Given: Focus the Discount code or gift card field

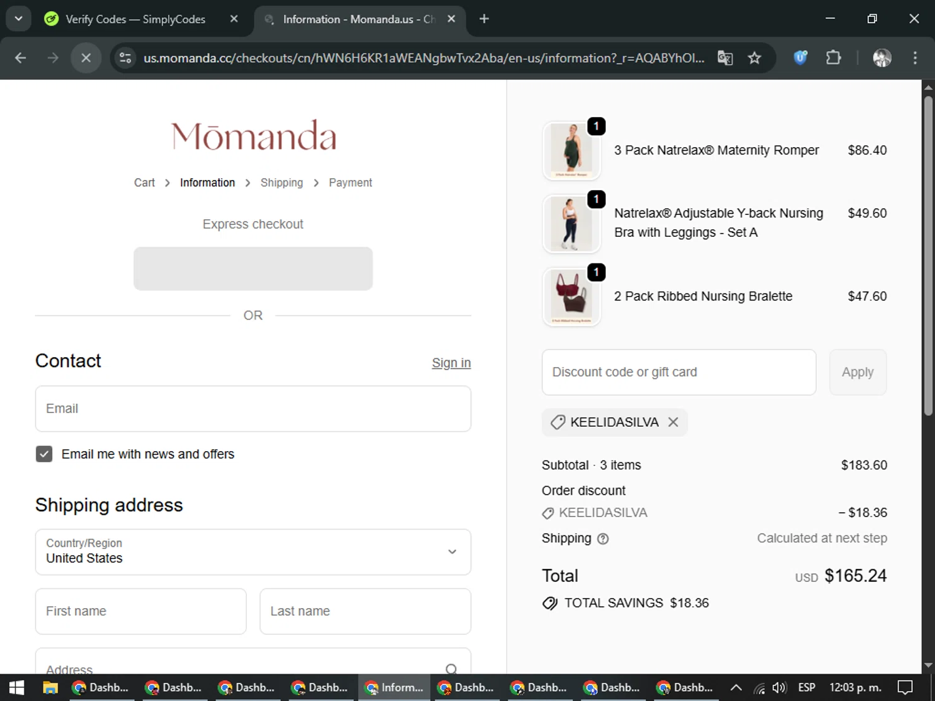Looking at the screenshot, I should pos(679,372).
